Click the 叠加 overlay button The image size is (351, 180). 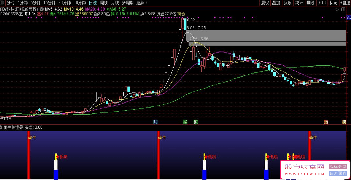pyautogui.click(x=276, y=3)
